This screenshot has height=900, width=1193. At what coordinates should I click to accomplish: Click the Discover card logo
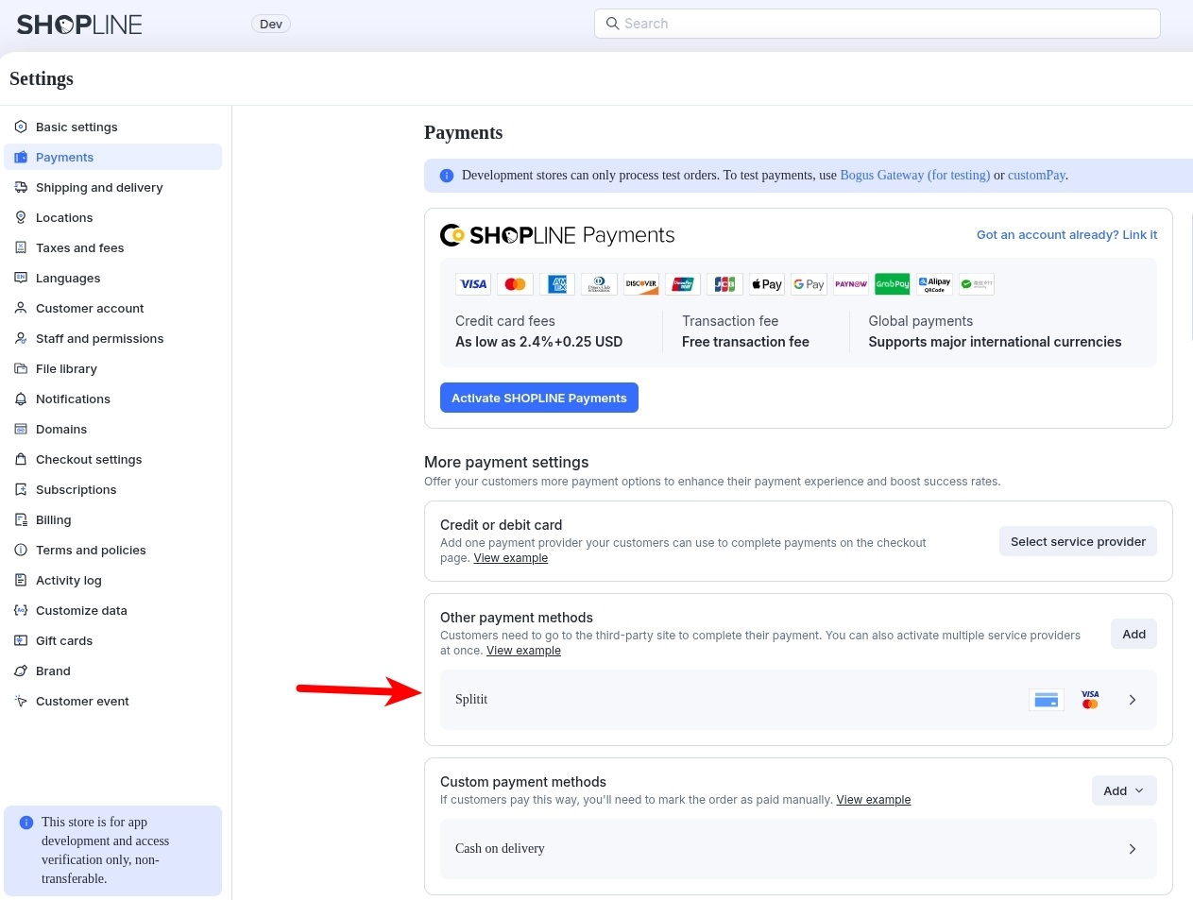click(641, 284)
